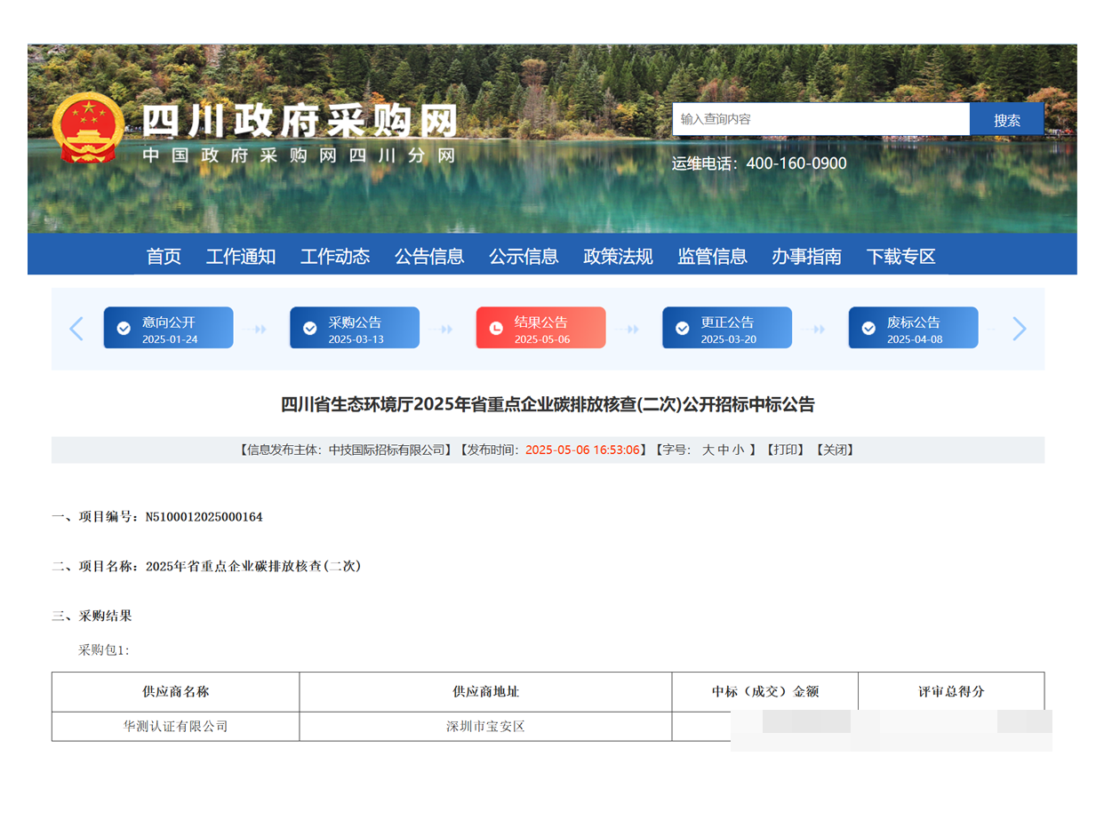The width and height of the screenshot is (1104, 820).
Task: Open 监管信息 menu item
Action: [712, 257]
